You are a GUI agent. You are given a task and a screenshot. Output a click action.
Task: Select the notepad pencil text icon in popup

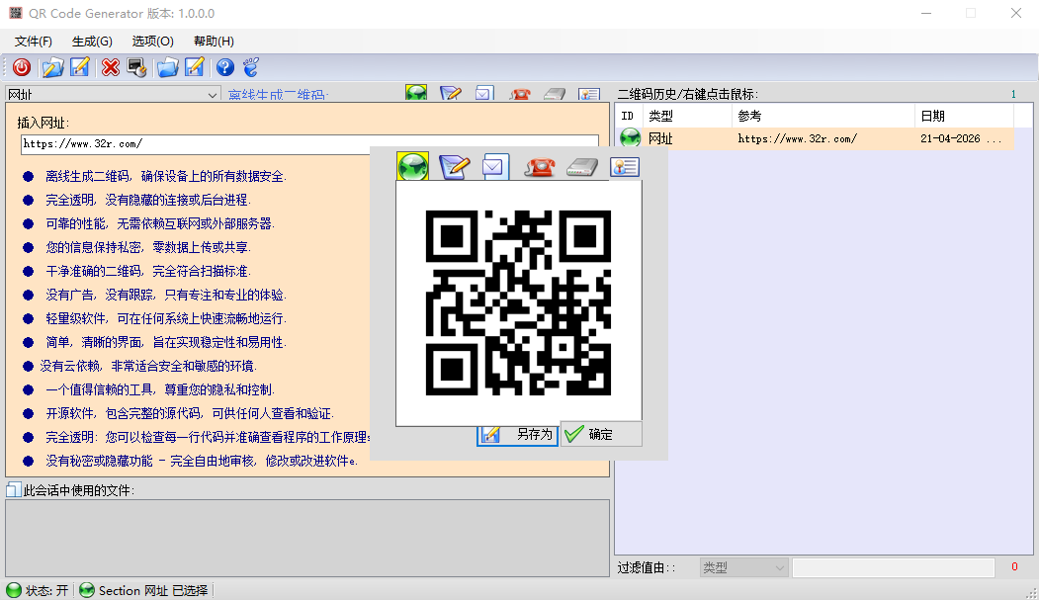tap(455, 166)
